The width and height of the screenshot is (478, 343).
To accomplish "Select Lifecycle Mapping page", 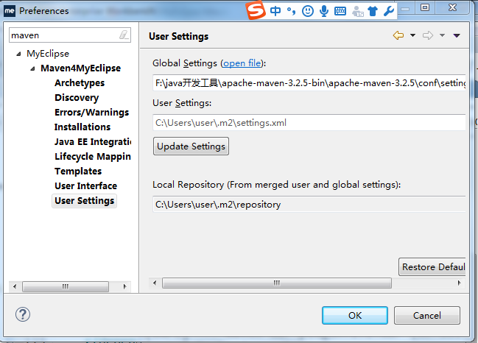I will pos(93,157).
